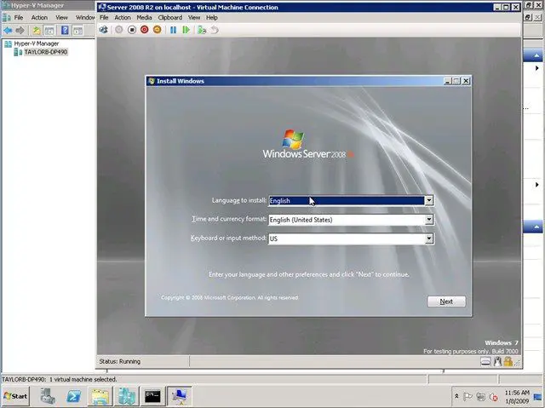Open the Command Prompt taskbar button
This screenshot has height=408, width=545.
click(x=152, y=396)
